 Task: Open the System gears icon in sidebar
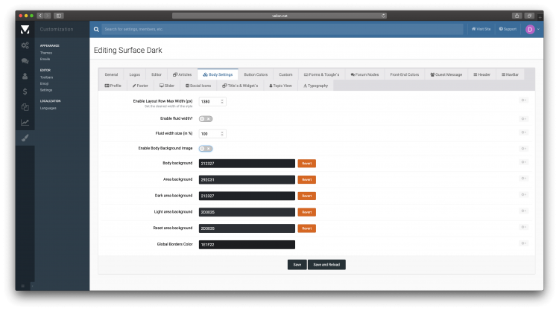point(25,45)
